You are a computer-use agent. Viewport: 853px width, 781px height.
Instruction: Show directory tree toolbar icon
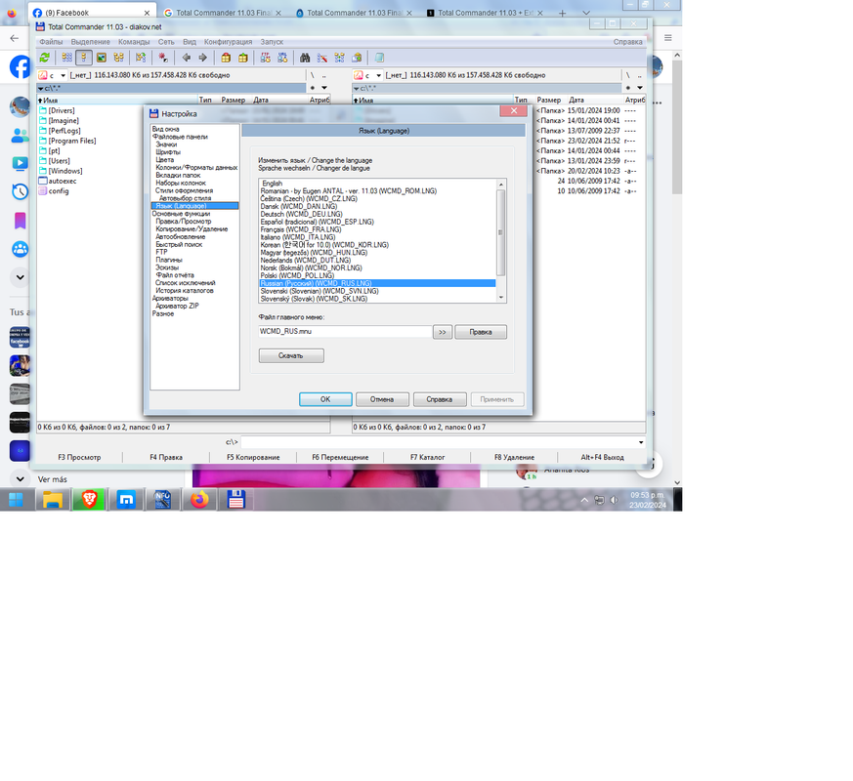118,58
